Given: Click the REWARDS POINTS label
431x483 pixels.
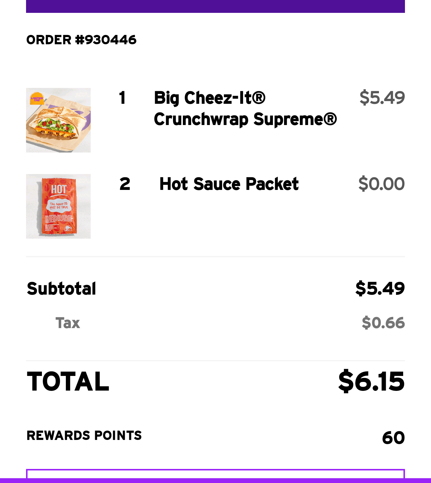Looking at the screenshot, I should (84, 436).
